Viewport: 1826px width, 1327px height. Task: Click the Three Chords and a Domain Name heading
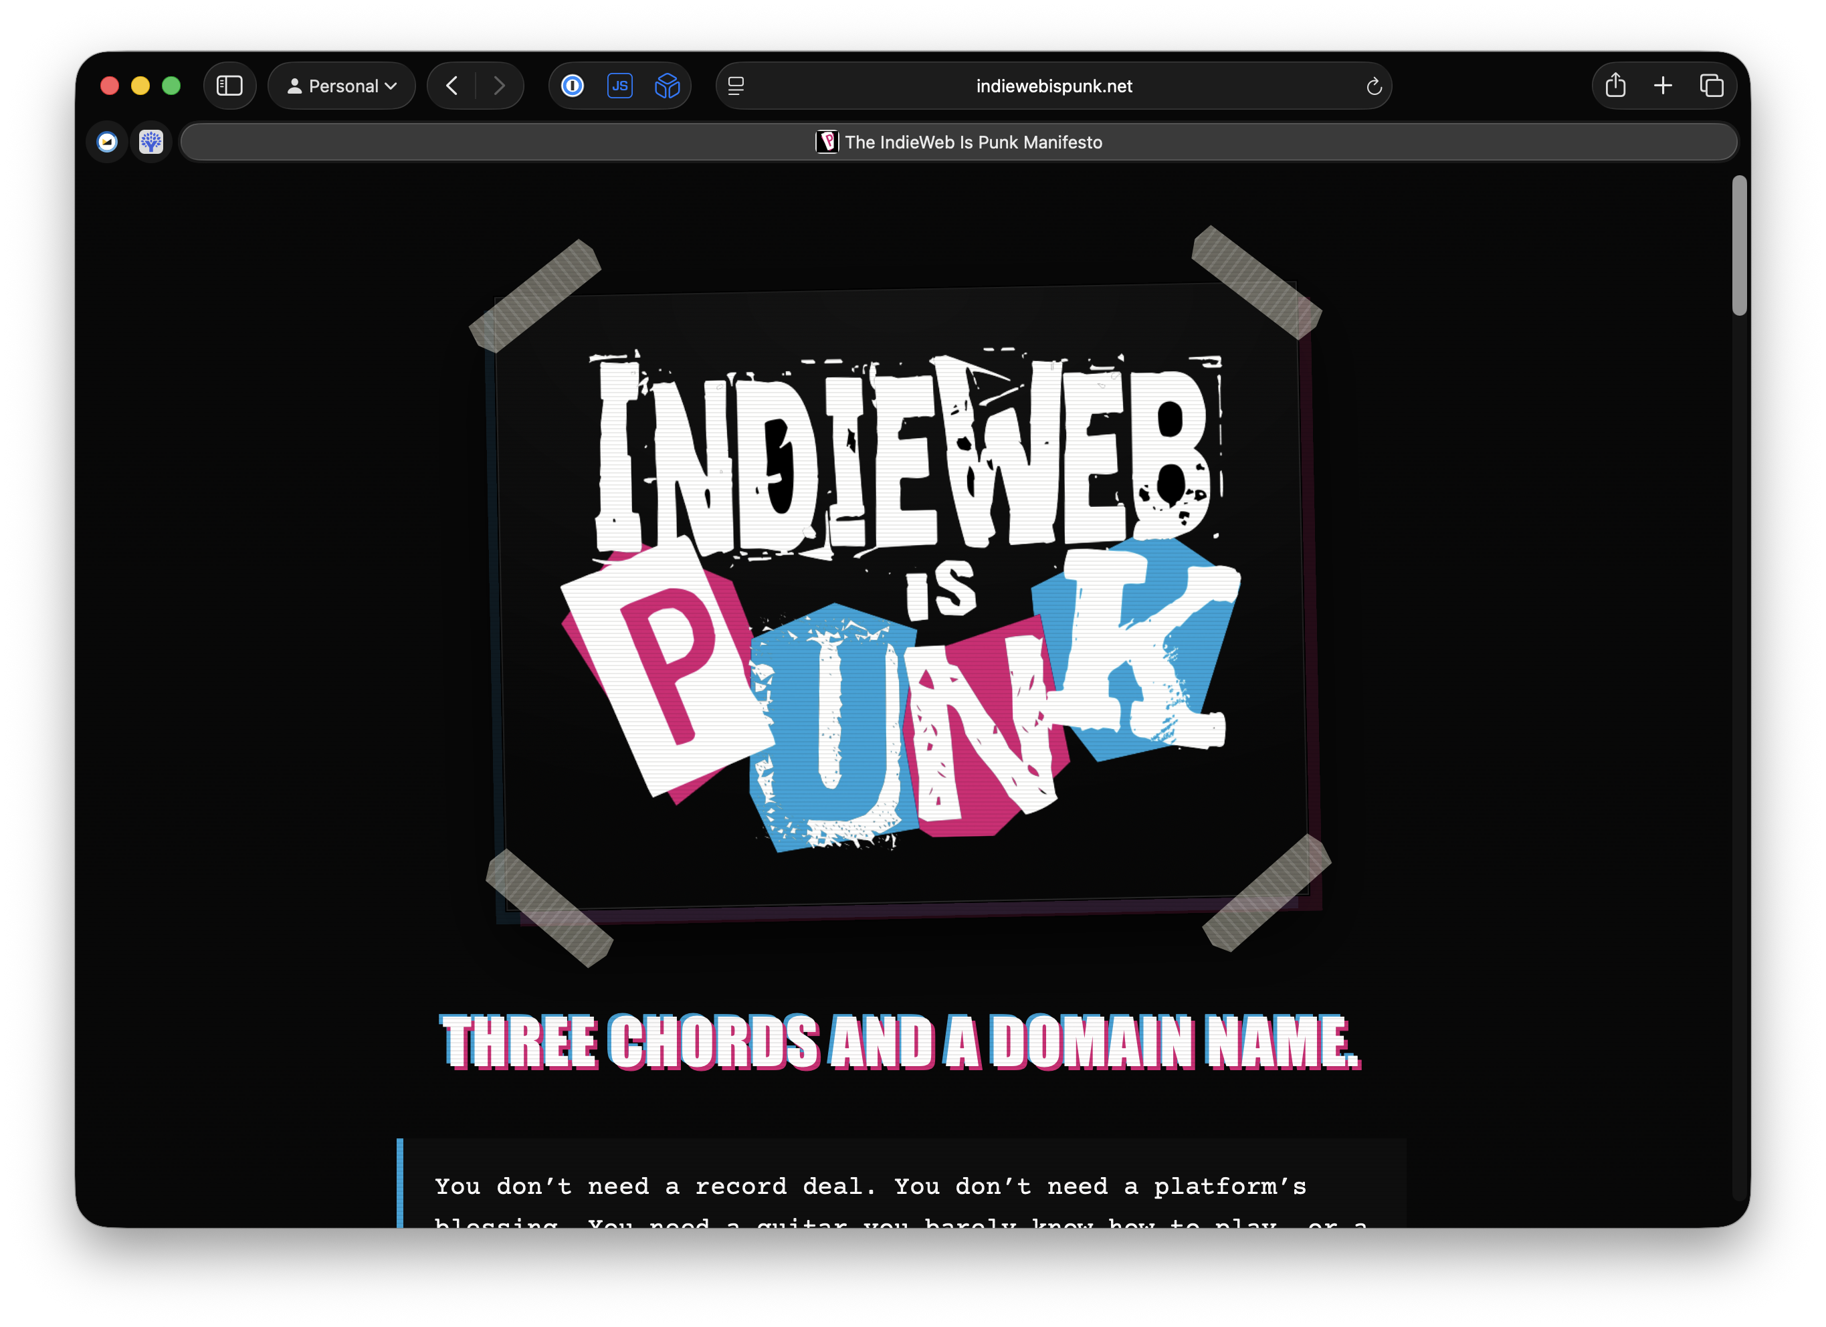pyautogui.click(x=900, y=1042)
